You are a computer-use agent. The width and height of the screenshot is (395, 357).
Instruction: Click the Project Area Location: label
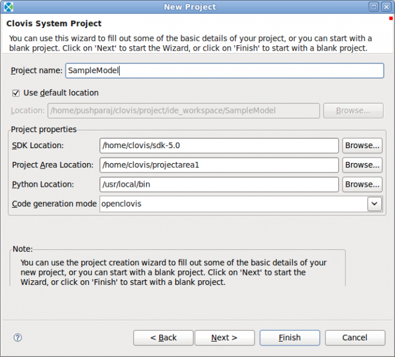coord(52,165)
